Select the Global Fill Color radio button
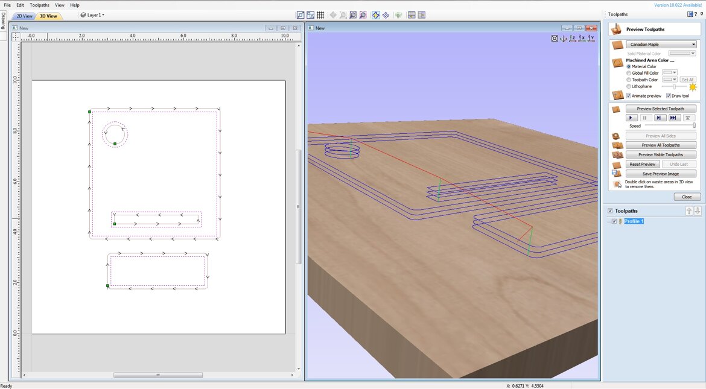 pyautogui.click(x=629, y=73)
